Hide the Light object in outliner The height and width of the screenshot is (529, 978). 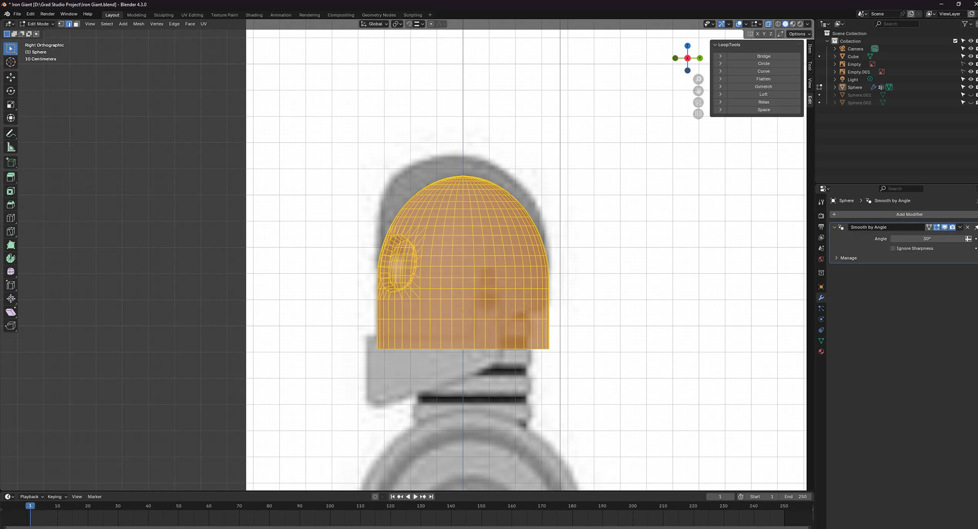pos(970,79)
